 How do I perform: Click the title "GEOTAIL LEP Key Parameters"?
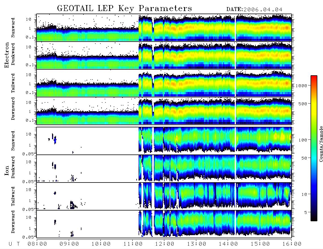click(x=125, y=9)
